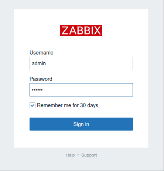The width and height of the screenshot is (164, 171).
Task: Open the Support link
Action: 89,155
